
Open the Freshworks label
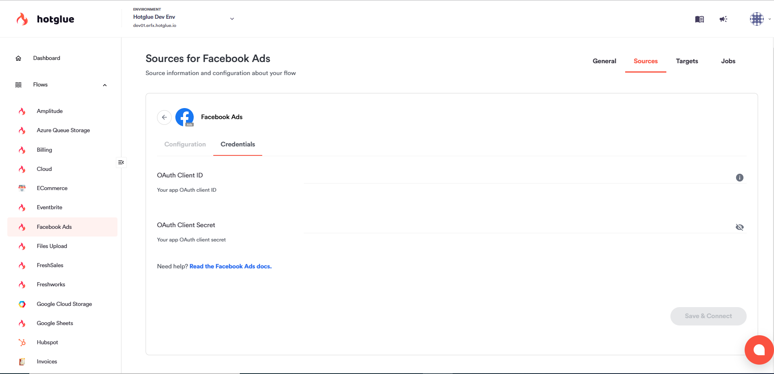(51, 285)
